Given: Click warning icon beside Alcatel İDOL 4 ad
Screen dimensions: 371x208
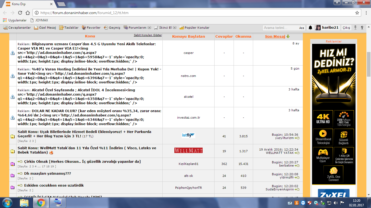Looking at the screenshot, I should [12, 97].
